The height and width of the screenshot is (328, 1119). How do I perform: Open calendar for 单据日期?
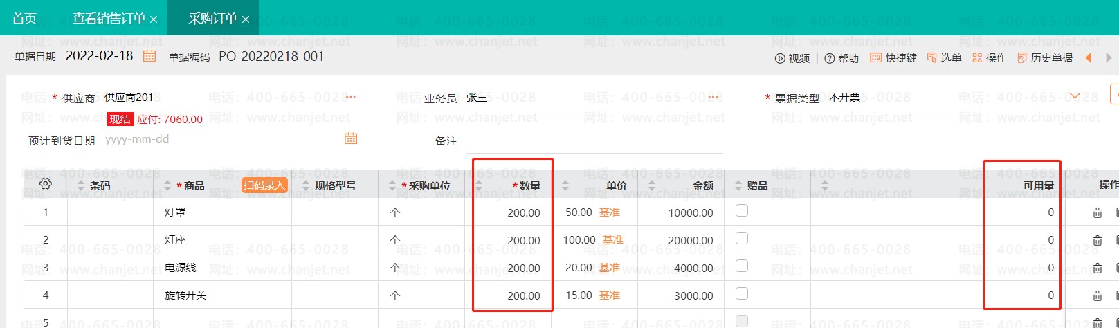(x=149, y=56)
